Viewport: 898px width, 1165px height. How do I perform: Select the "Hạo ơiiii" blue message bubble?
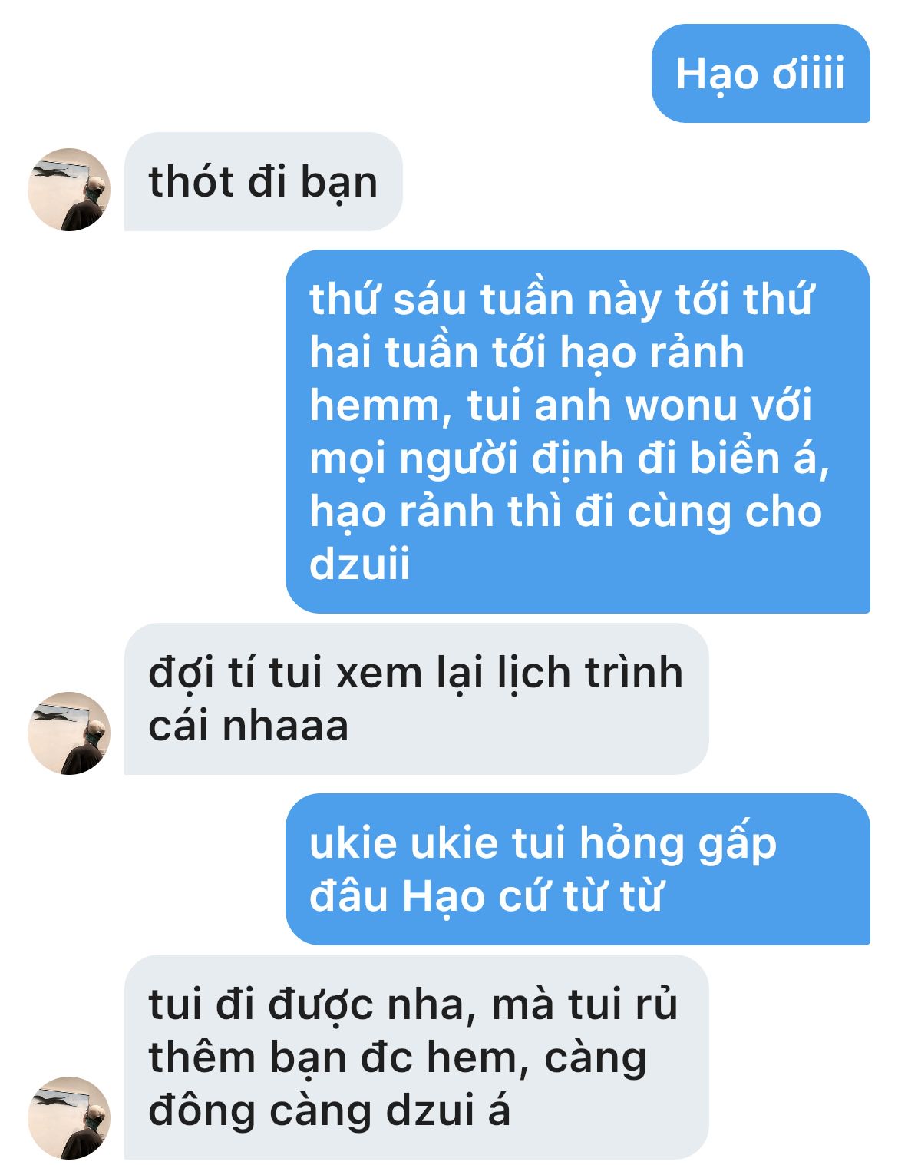(761, 74)
